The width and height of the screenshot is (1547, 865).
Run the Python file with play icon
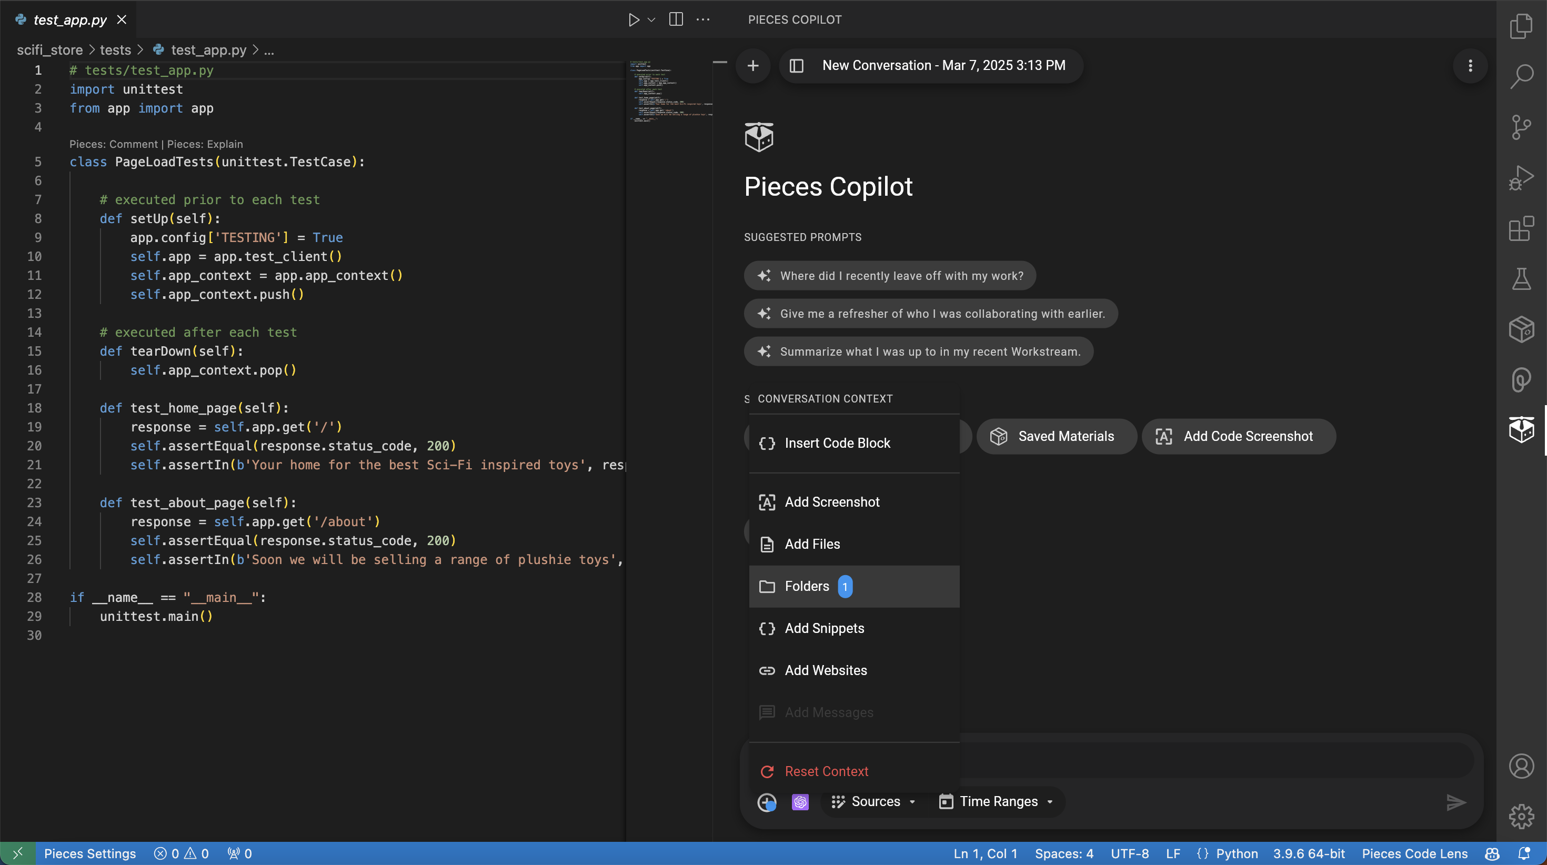point(634,20)
